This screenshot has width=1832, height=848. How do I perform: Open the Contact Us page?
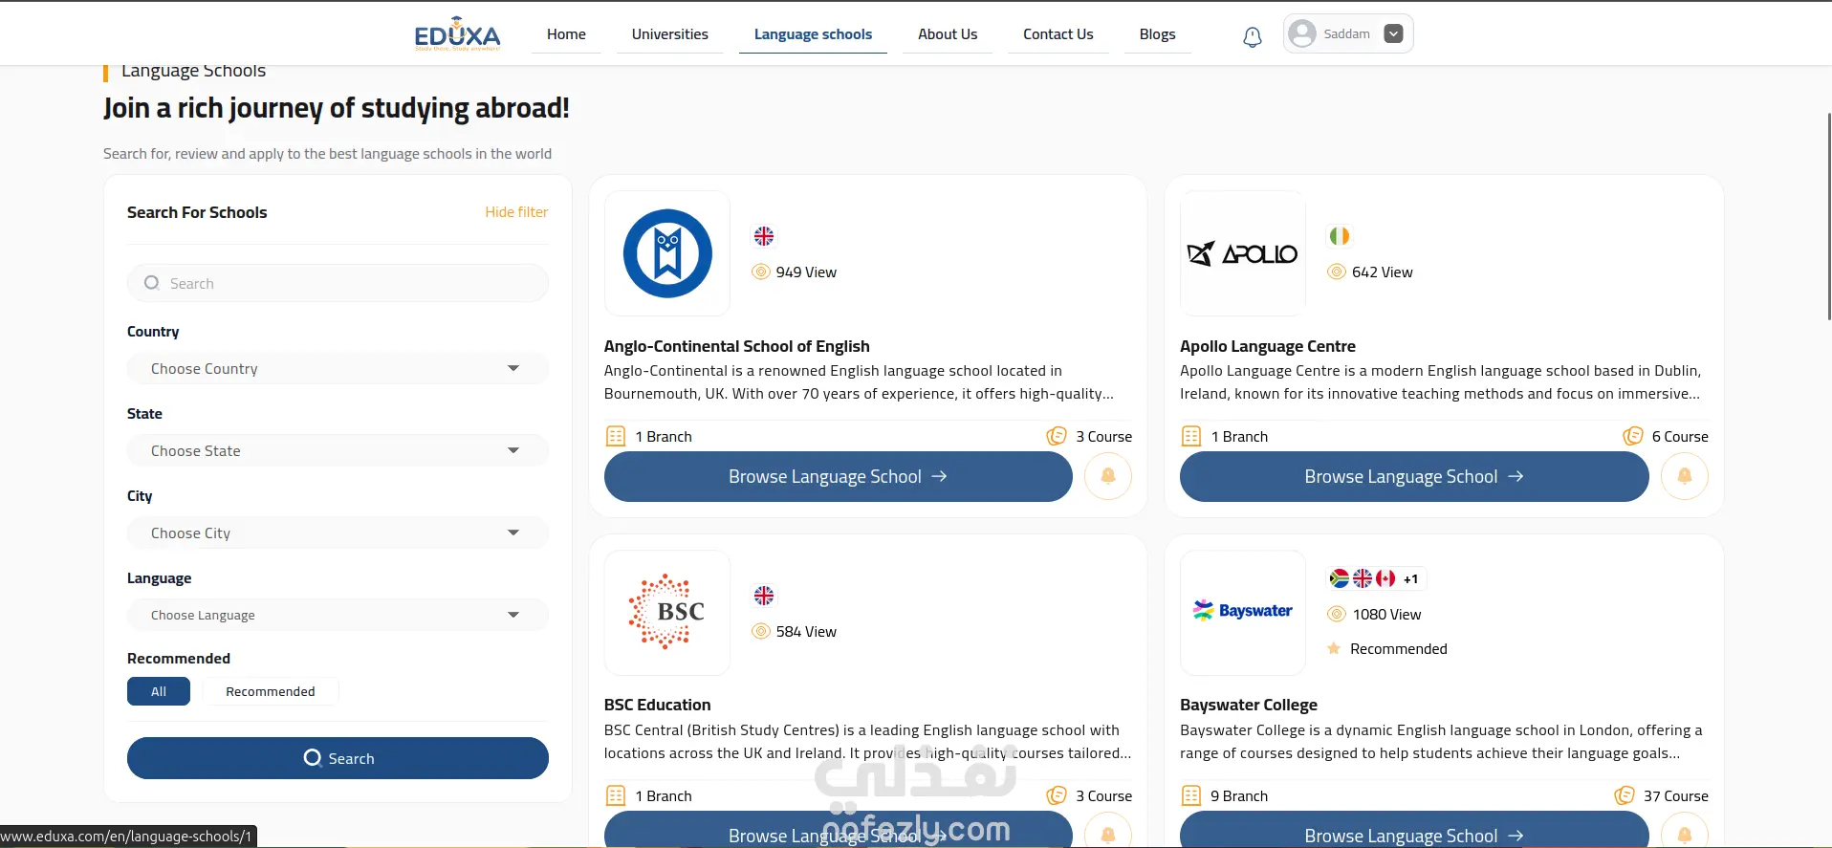pyautogui.click(x=1058, y=34)
